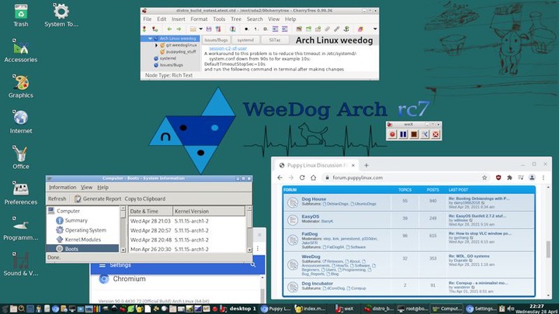
Task: Click the weX stop button
Action: point(414,134)
